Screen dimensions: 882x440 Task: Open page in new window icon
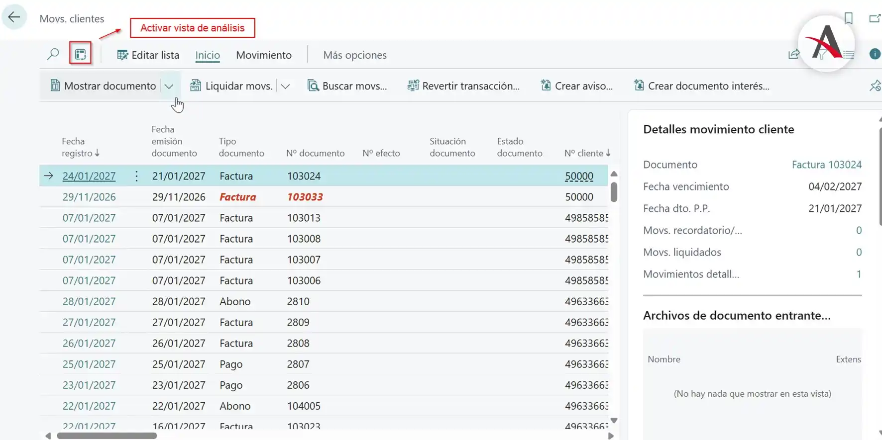tap(875, 18)
